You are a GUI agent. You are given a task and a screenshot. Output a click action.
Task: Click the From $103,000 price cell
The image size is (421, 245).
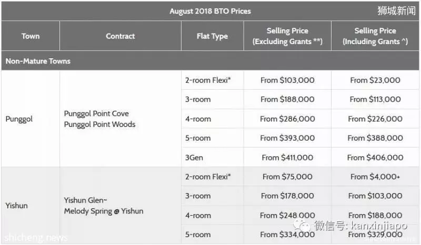point(287,80)
